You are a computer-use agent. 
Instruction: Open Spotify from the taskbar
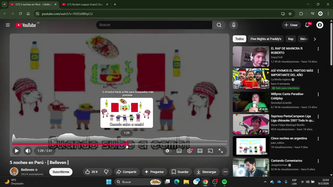click(x=224, y=182)
